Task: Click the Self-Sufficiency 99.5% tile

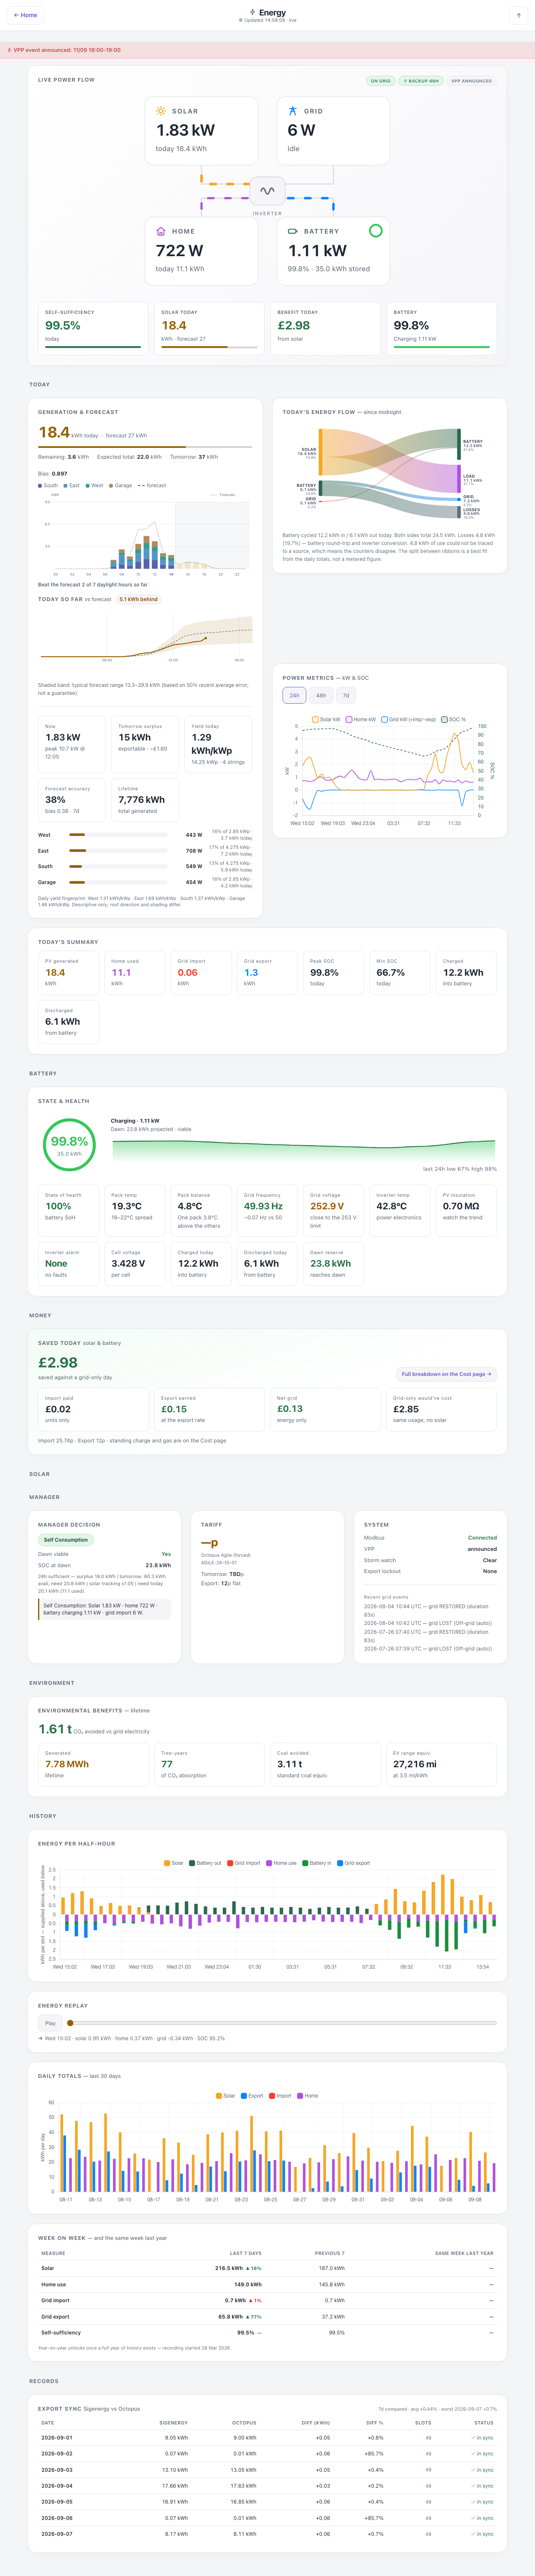Action: (93, 328)
